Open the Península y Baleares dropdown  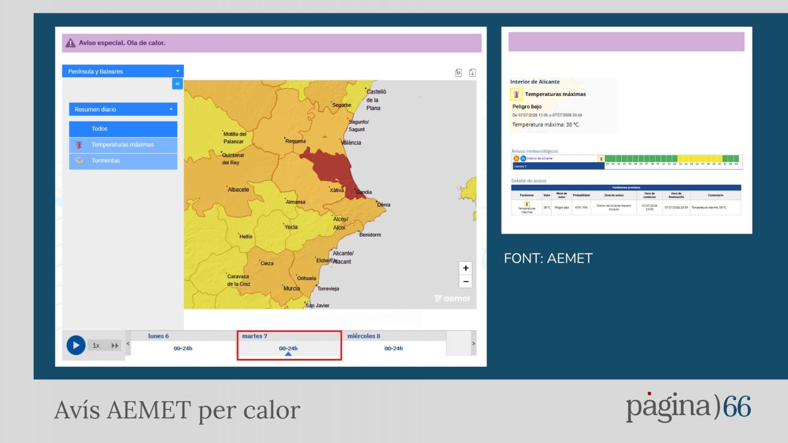coord(123,71)
